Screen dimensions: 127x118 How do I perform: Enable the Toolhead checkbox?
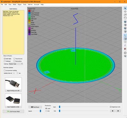coord(4,61)
